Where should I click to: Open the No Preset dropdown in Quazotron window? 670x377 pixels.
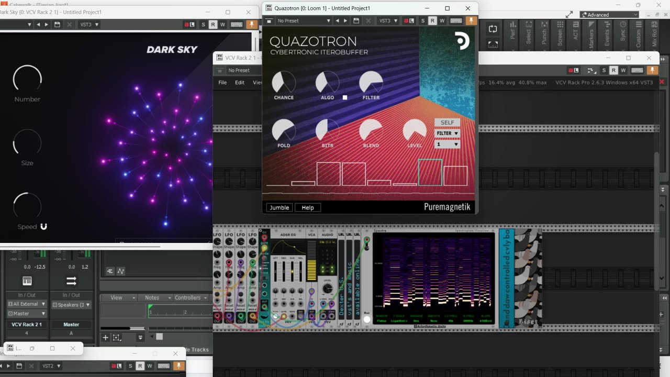tap(304, 21)
